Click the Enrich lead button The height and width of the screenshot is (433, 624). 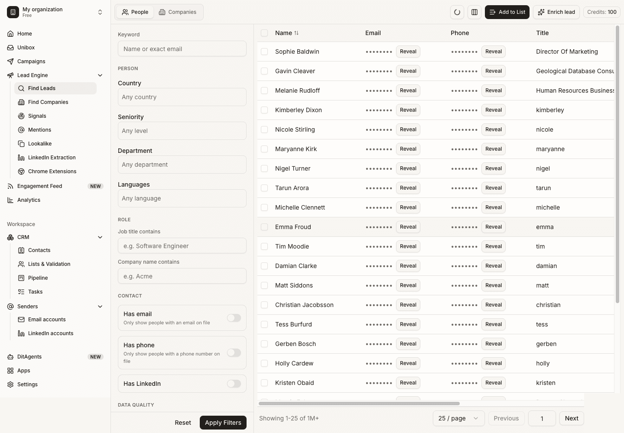pyautogui.click(x=556, y=12)
